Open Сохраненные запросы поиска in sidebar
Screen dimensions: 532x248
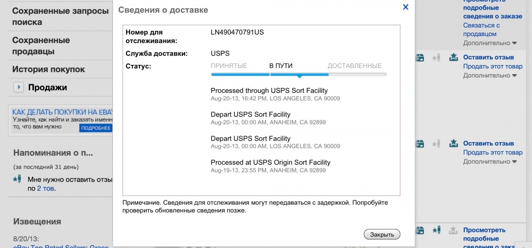[60, 17]
